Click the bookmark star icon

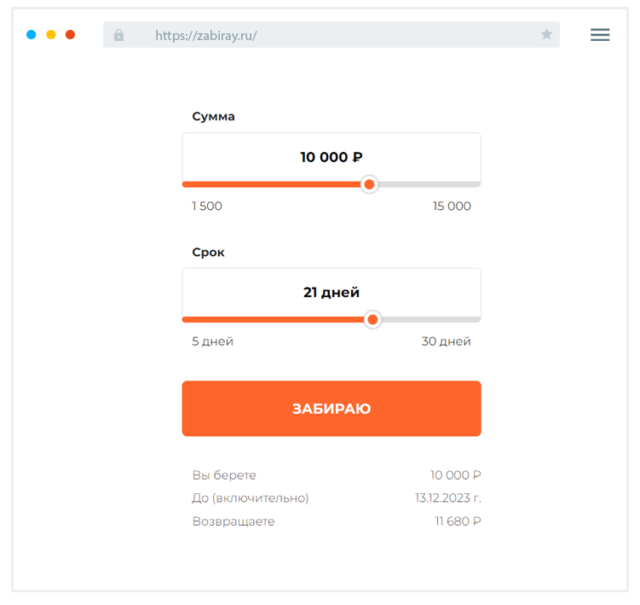[x=546, y=35]
